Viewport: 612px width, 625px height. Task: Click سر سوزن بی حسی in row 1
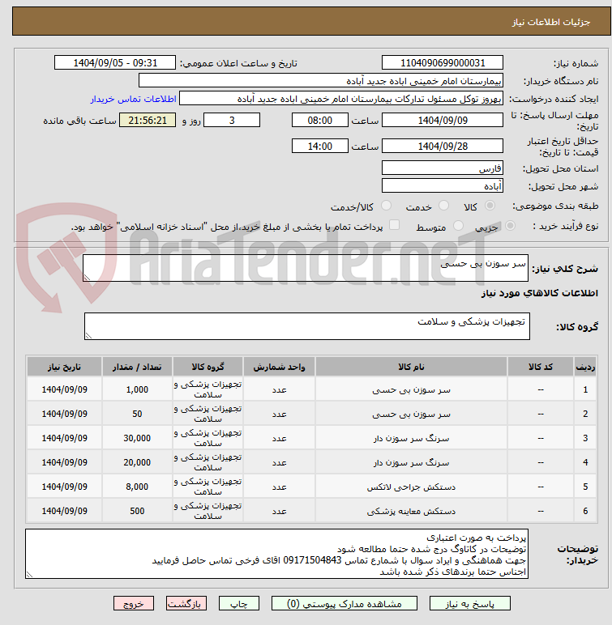pos(411,390)
